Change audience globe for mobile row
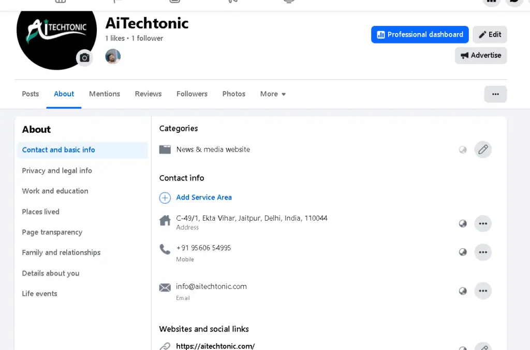Screen dimensions: 530x350 coord(463,252)
